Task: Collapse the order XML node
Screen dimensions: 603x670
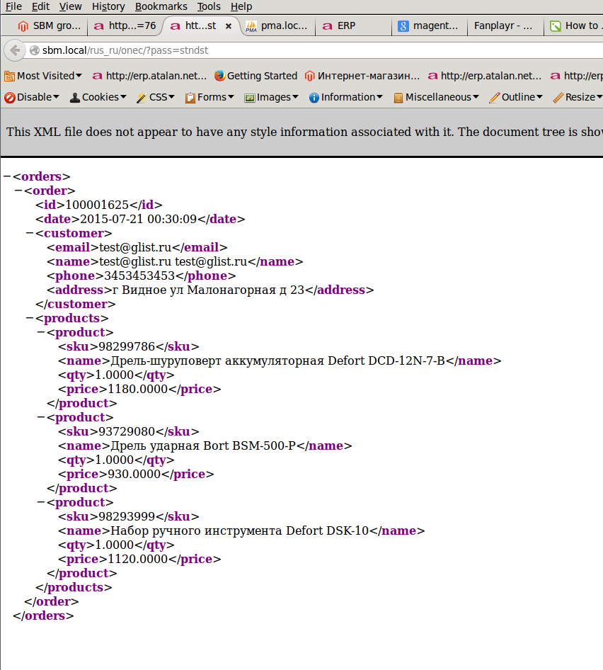Action: [x=18, y=190]
